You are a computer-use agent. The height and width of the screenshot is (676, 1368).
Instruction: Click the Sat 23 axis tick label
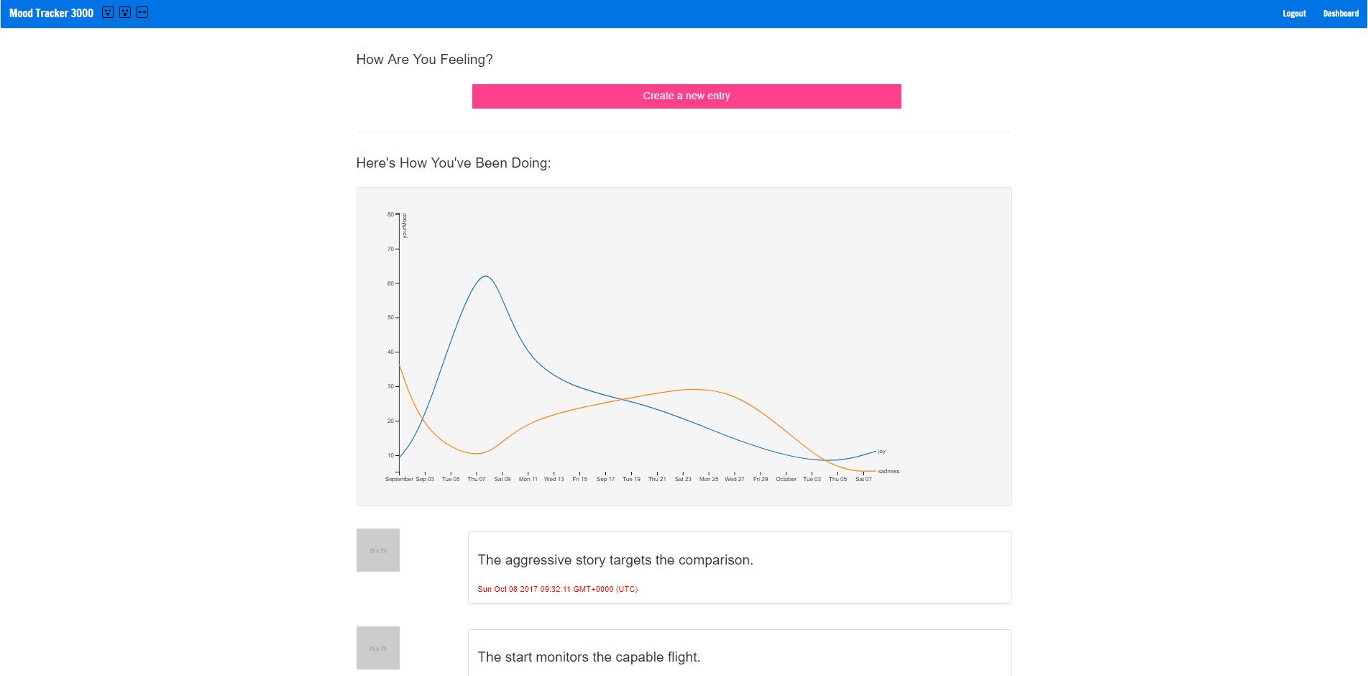click(683, 479)
